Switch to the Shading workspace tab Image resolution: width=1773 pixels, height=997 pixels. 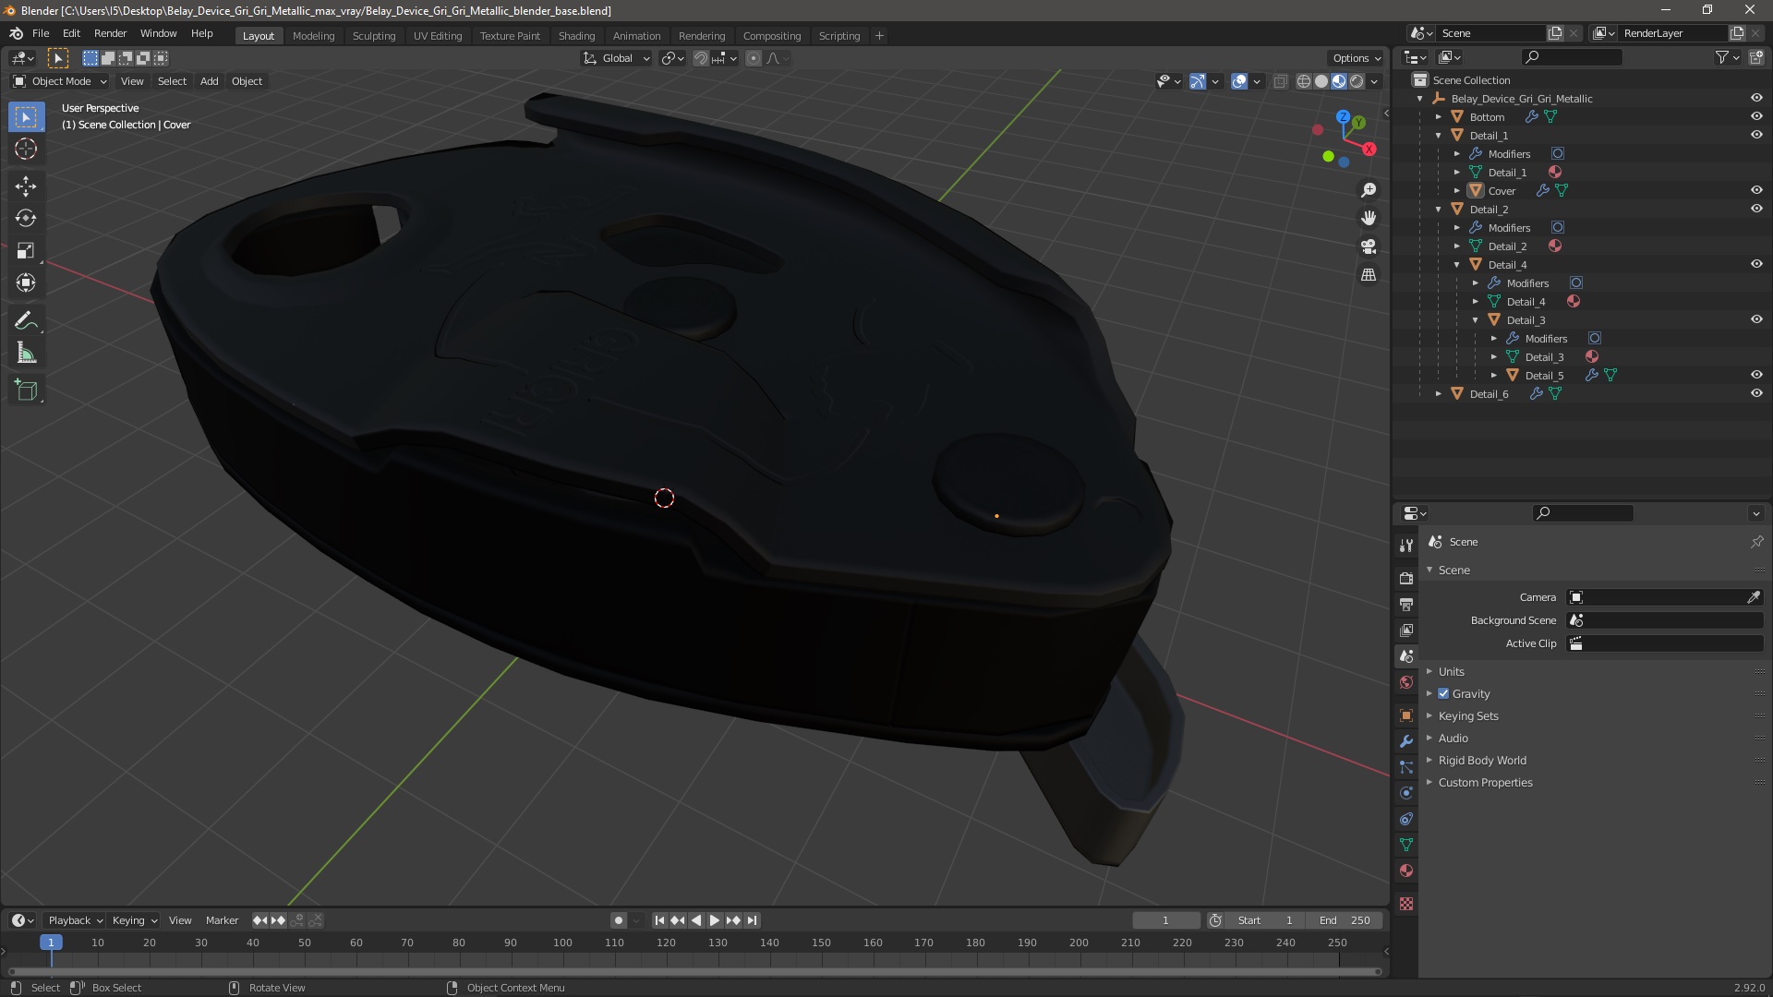[576, 35]
